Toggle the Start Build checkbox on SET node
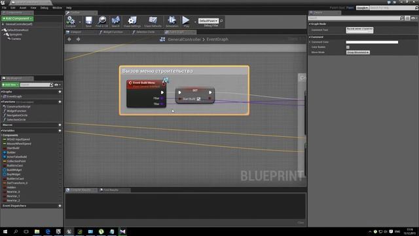 pos(198,99)
